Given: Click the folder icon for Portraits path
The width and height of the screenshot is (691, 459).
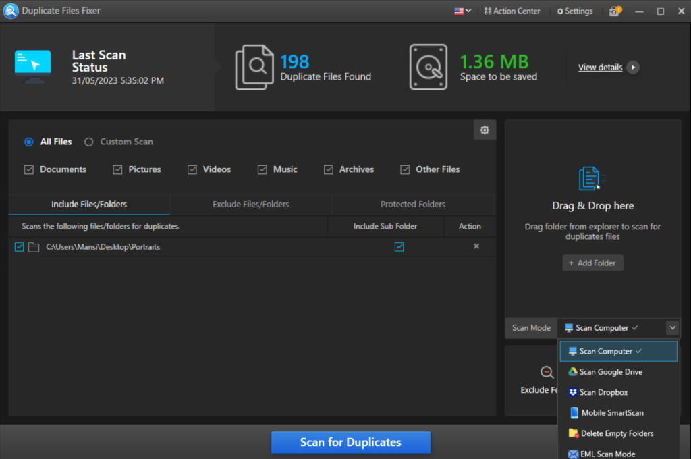Looking at the screenshot, I should click(x=34, y=247).
